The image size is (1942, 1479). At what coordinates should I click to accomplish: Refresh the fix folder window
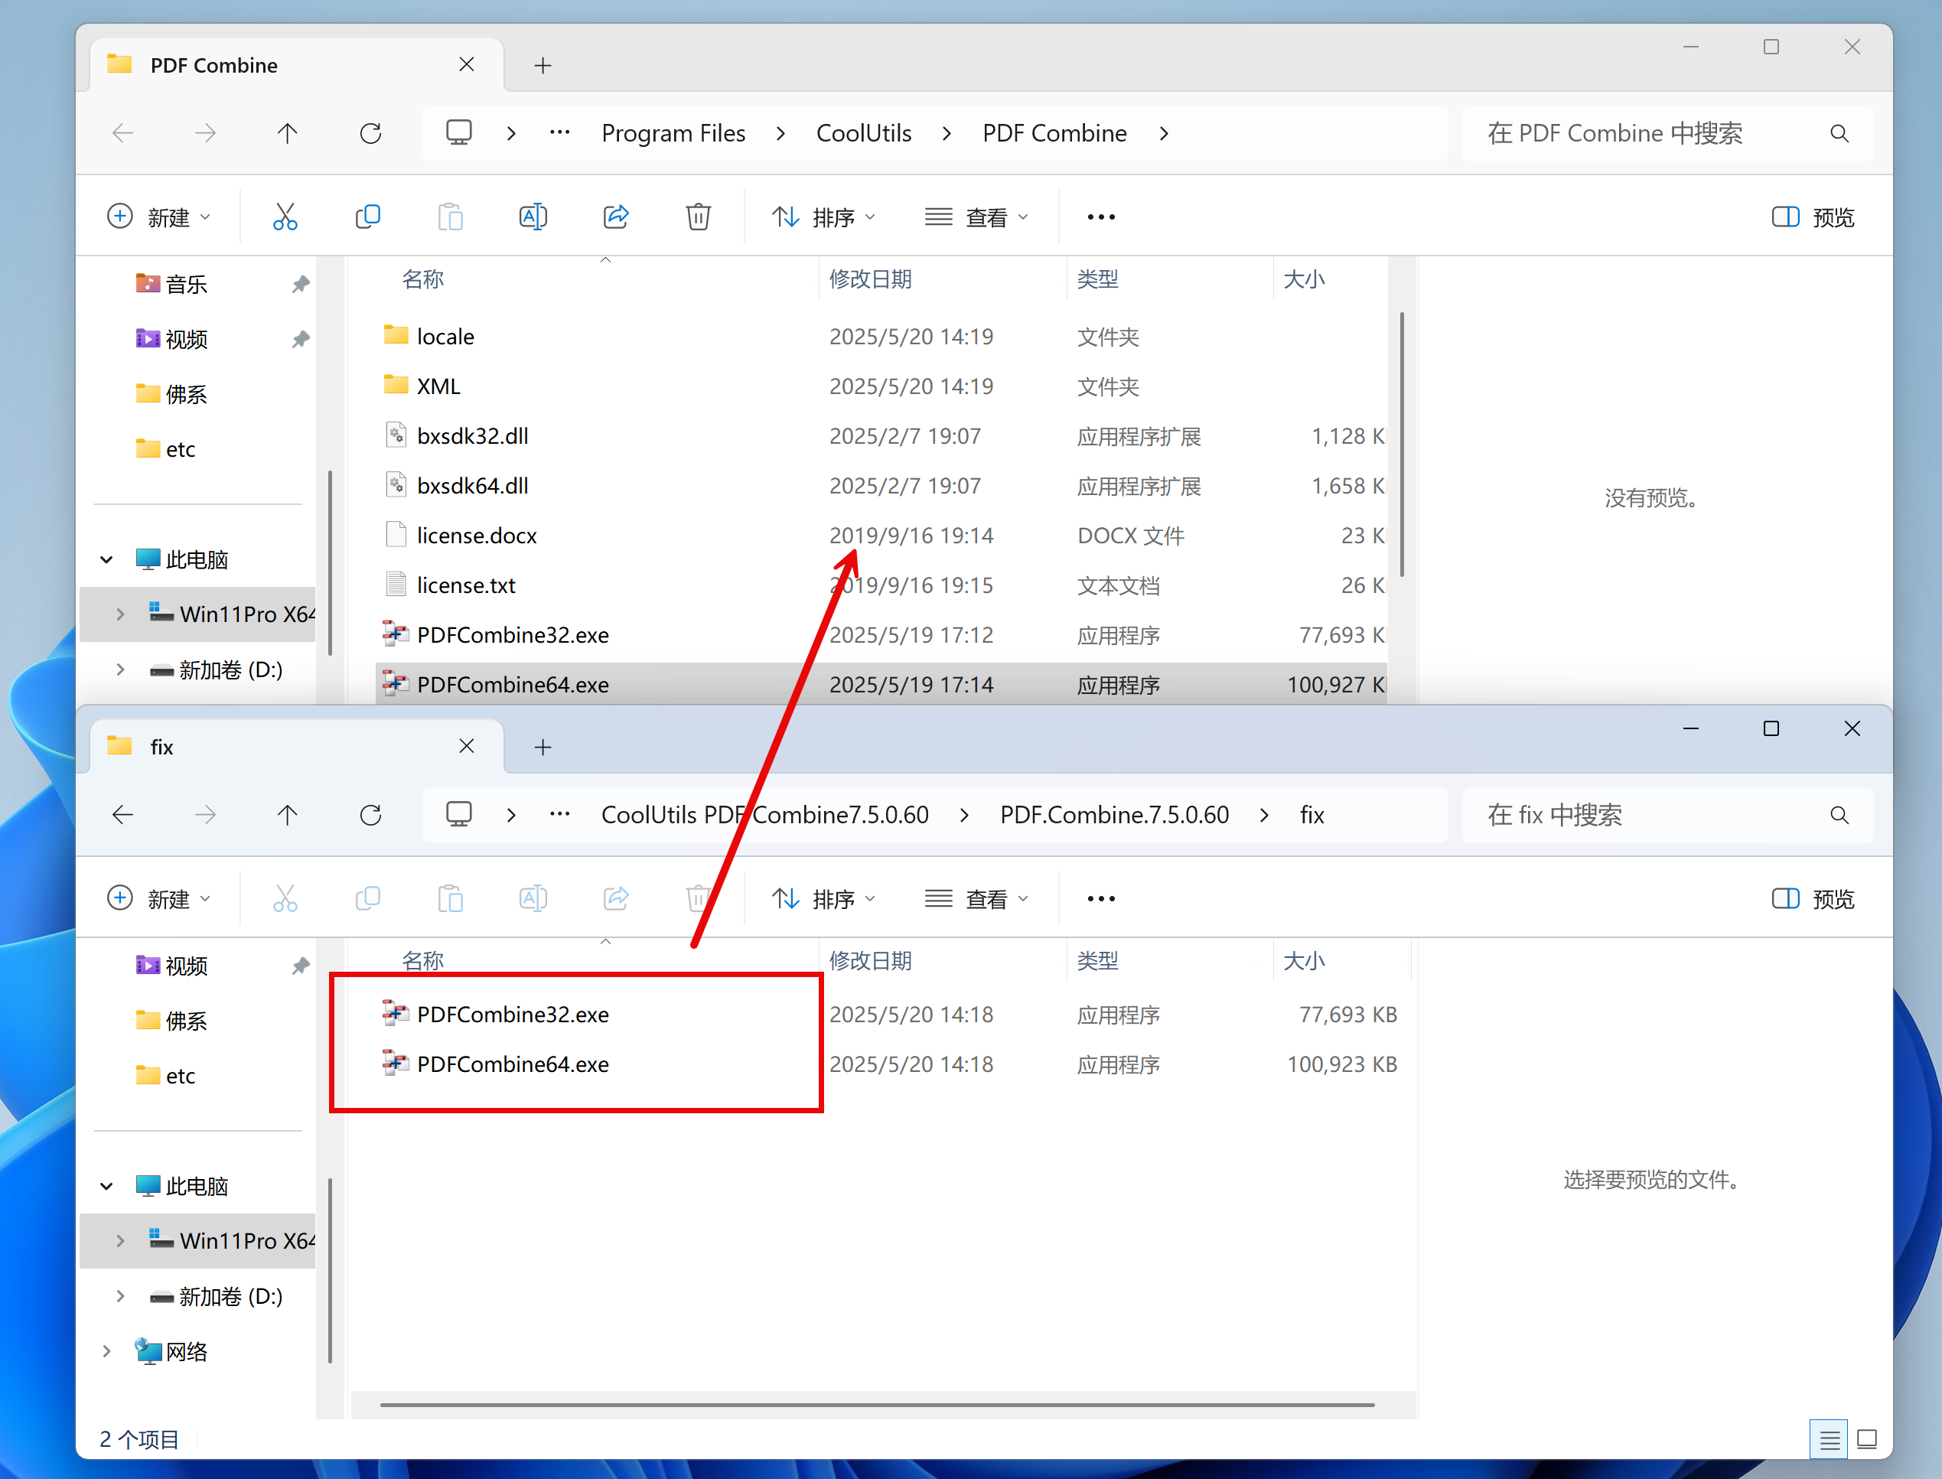point(370,814)
